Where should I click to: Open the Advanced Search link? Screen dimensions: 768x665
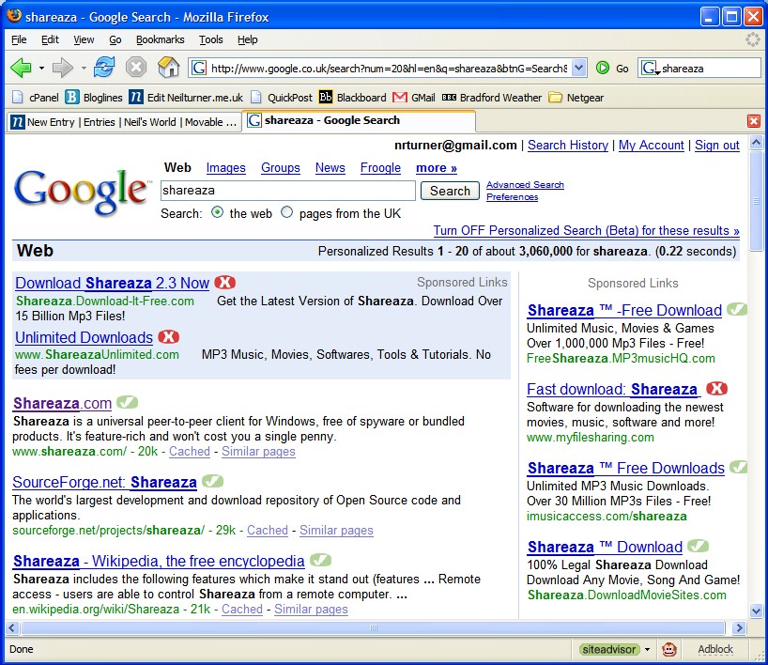(x=525, y=185)
